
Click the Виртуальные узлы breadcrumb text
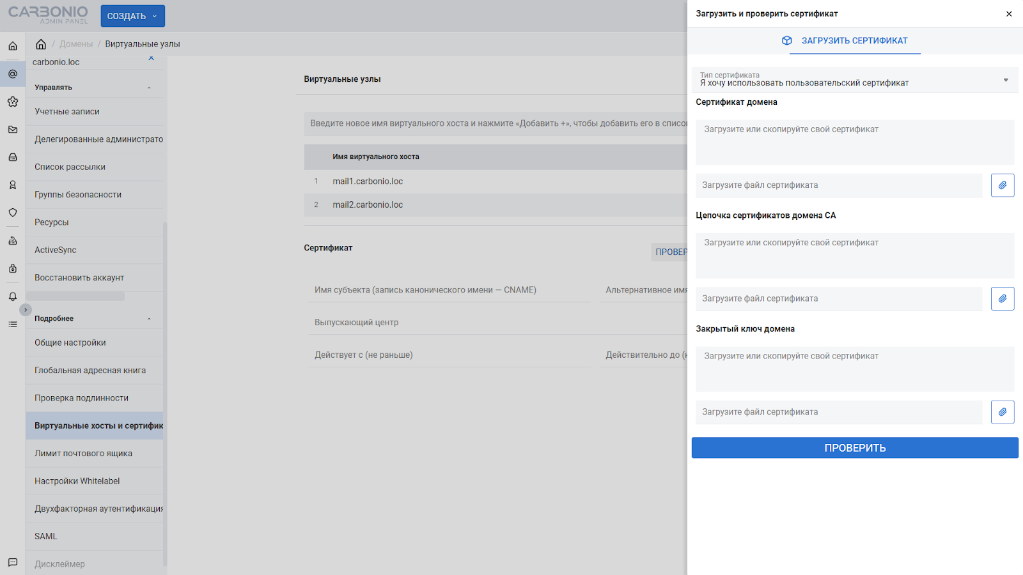pos(143,44)
